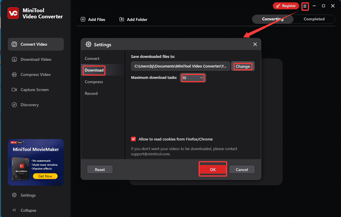Minimize the MiniTool window
The height and width of the screenshot is (217, 341).
(314, 6)
